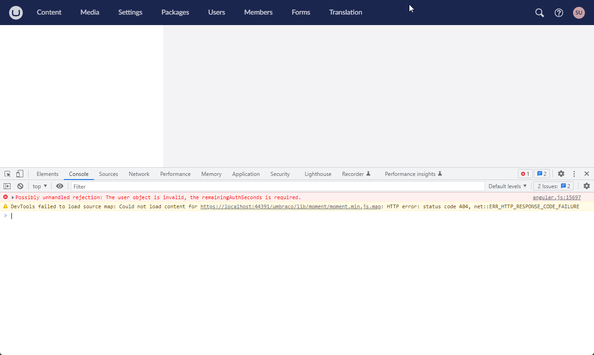Open the angular.js:15697 source link
594x355 pixels.
pos(557,198)
